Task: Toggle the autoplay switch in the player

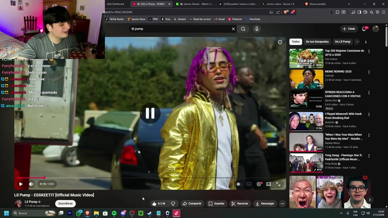Action: (238, 184)
